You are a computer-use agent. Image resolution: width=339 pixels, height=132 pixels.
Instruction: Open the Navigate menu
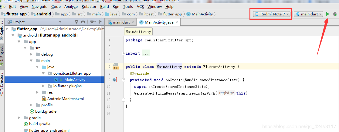click(39, 7)
